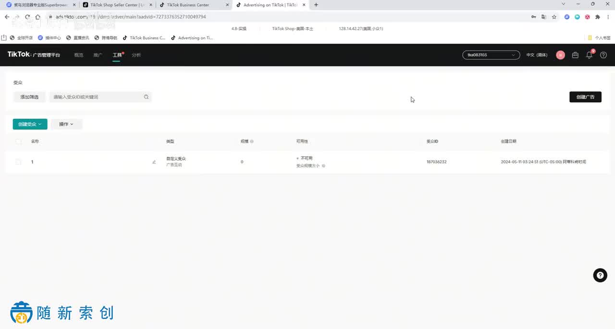Image resolution: width=615 pixels, height=329 pixels.
Task: Open the briefcase business center icon
Action: 575,55
